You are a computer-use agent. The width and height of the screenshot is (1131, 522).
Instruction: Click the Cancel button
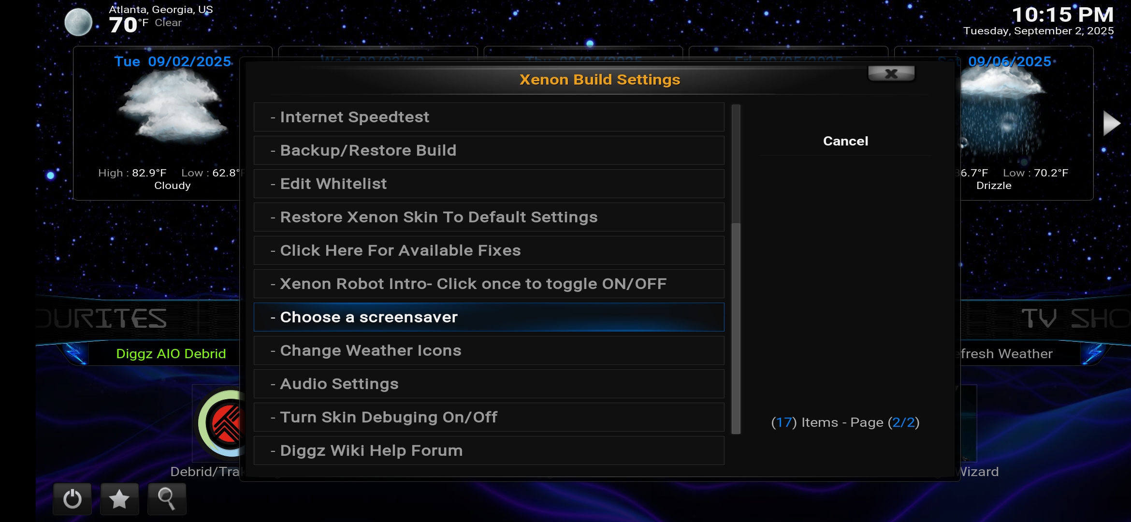tap(845, 141)
